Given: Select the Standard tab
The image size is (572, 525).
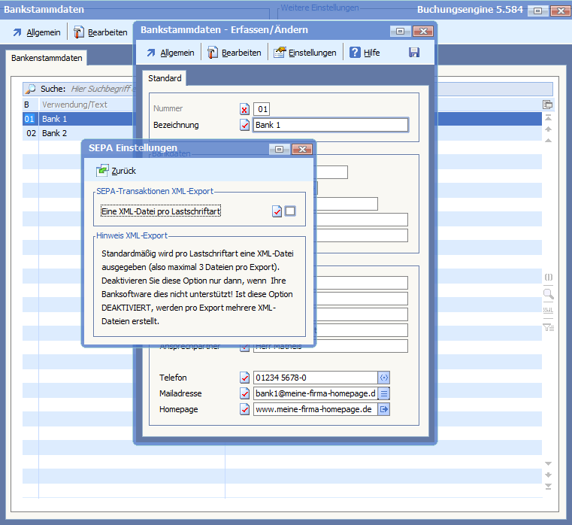Looking at the screenshot, I should point(164,78).
